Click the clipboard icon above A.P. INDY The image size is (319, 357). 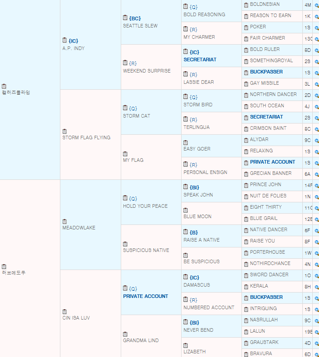point(64,40)
